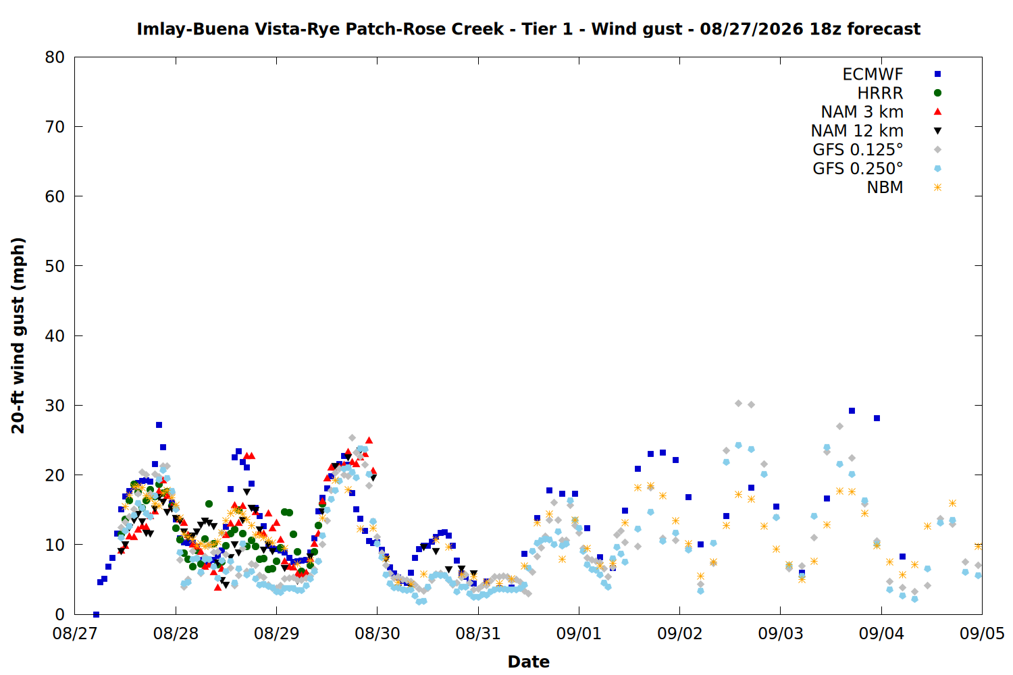
Task: Click the 30 mph y-axis tick label
Action: coord(55,406)
